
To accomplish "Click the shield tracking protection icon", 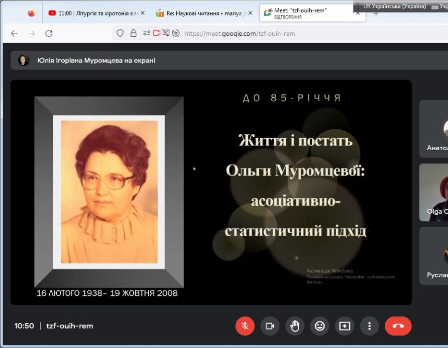I will click(x=120, y=33).
